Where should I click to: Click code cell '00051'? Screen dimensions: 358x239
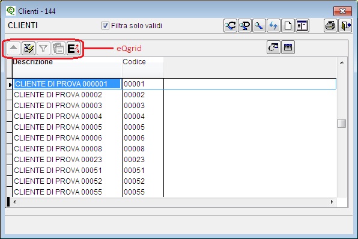pos(143,171)
